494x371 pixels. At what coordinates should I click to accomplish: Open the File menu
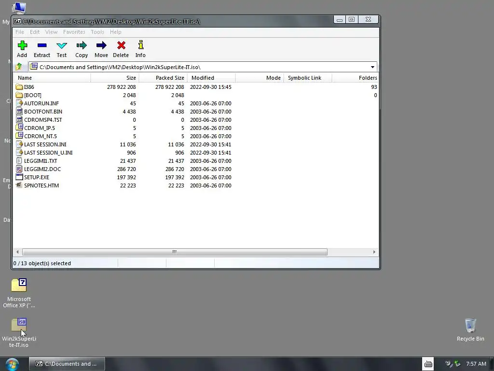coord(19,32)
